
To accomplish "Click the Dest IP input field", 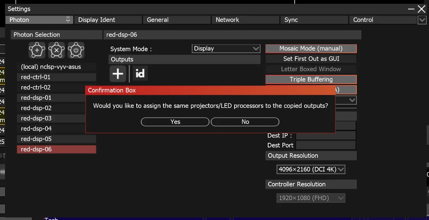I will coord(326,136).
